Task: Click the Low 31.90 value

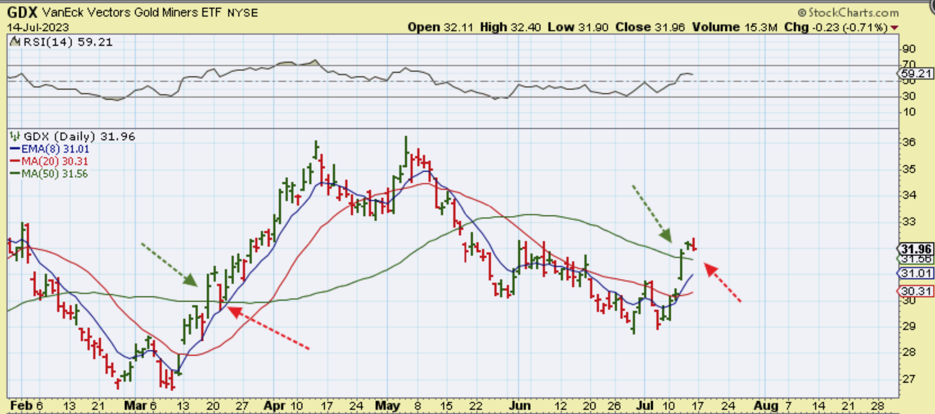Action: click(578, 27)
